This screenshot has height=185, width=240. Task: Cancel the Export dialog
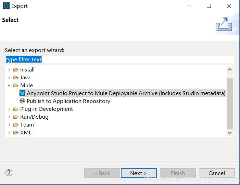click(217, 173)
